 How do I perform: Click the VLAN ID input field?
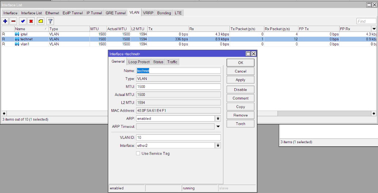178,137
